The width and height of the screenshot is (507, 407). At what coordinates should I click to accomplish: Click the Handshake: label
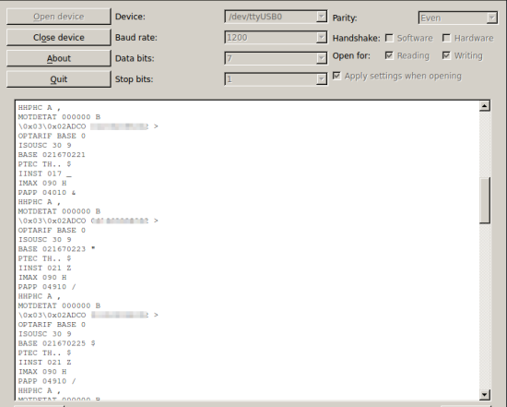coord(357,38)
